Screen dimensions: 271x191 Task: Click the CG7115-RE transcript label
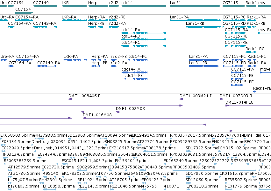[x=236, y=43]
